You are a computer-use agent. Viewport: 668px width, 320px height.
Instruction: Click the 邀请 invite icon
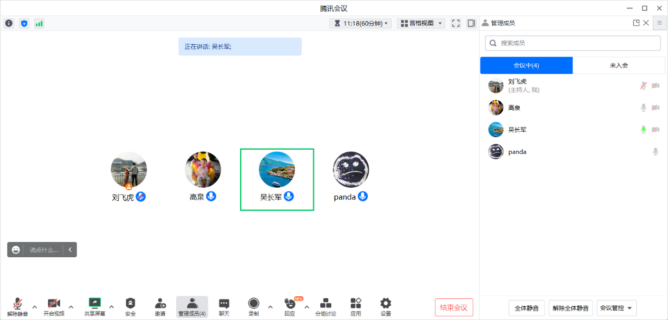160,307
